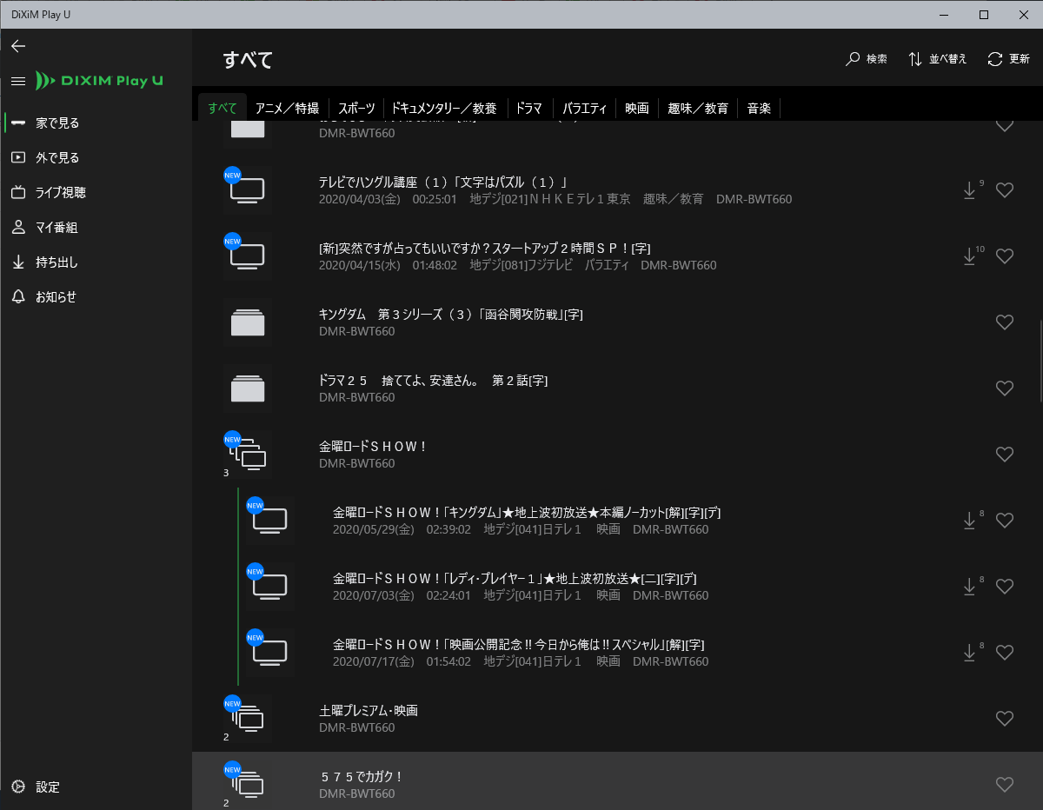
Task: Open the settings gear icon
Action: coord(18,787)
